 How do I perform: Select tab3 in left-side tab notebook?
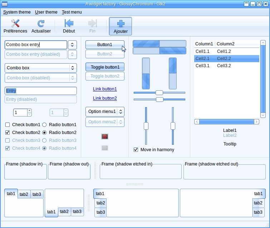[x=100, y=212]
